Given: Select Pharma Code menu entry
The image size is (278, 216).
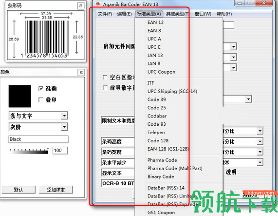Looking at the screenshot, I should pos(162,160).
